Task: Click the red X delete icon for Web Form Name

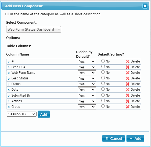Action: pos(128,73)
